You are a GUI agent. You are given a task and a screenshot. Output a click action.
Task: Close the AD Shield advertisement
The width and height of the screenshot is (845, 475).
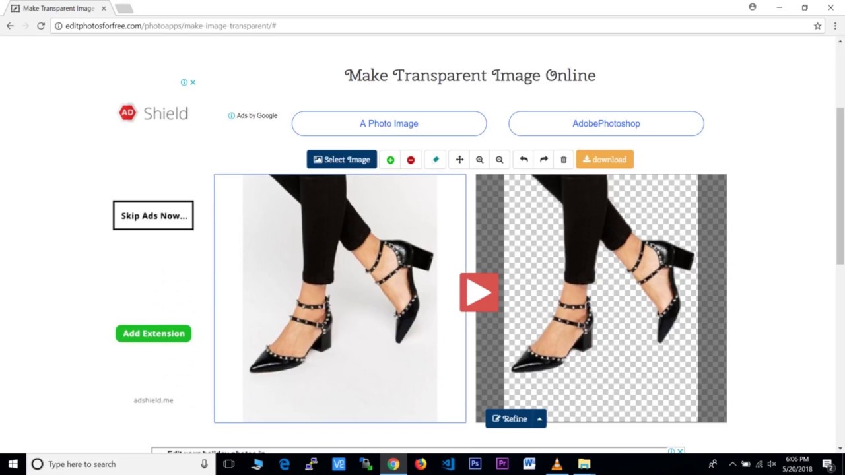tap(193, 82)
